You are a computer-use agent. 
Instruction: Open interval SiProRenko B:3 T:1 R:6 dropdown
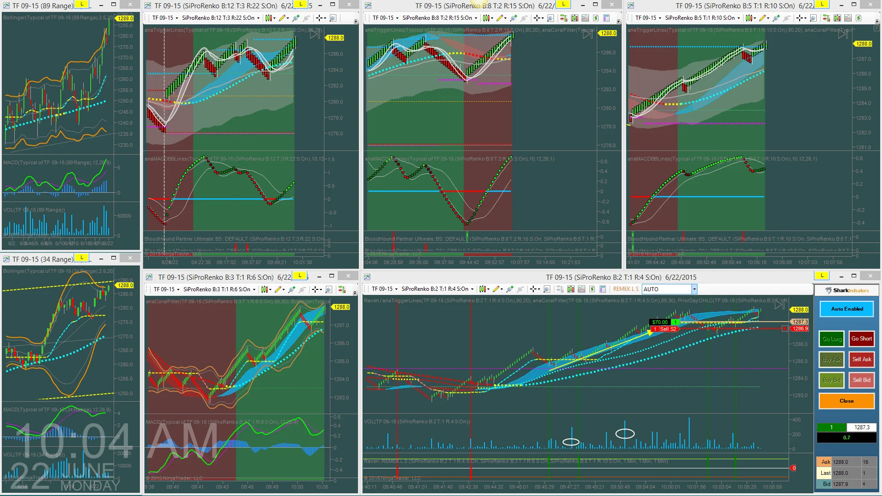tap(219, 289)
